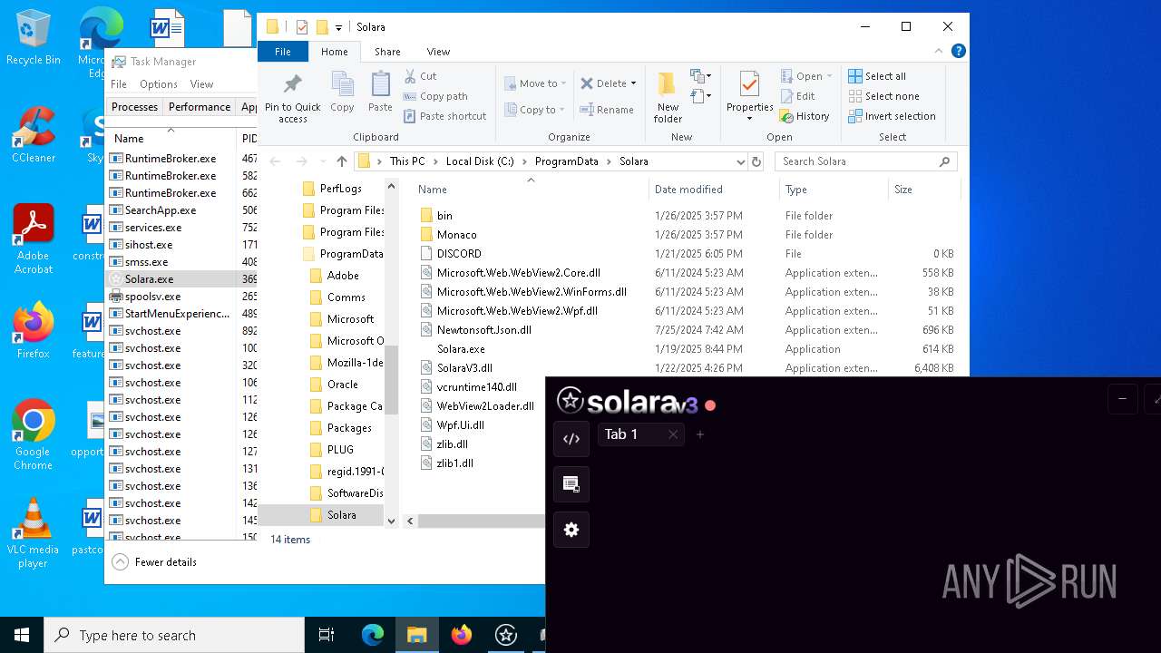Image resolution: width=1161 pixels, height=653 pixels.
Task: Select Adobe folder in navigation tree
Action: point(343,276)
